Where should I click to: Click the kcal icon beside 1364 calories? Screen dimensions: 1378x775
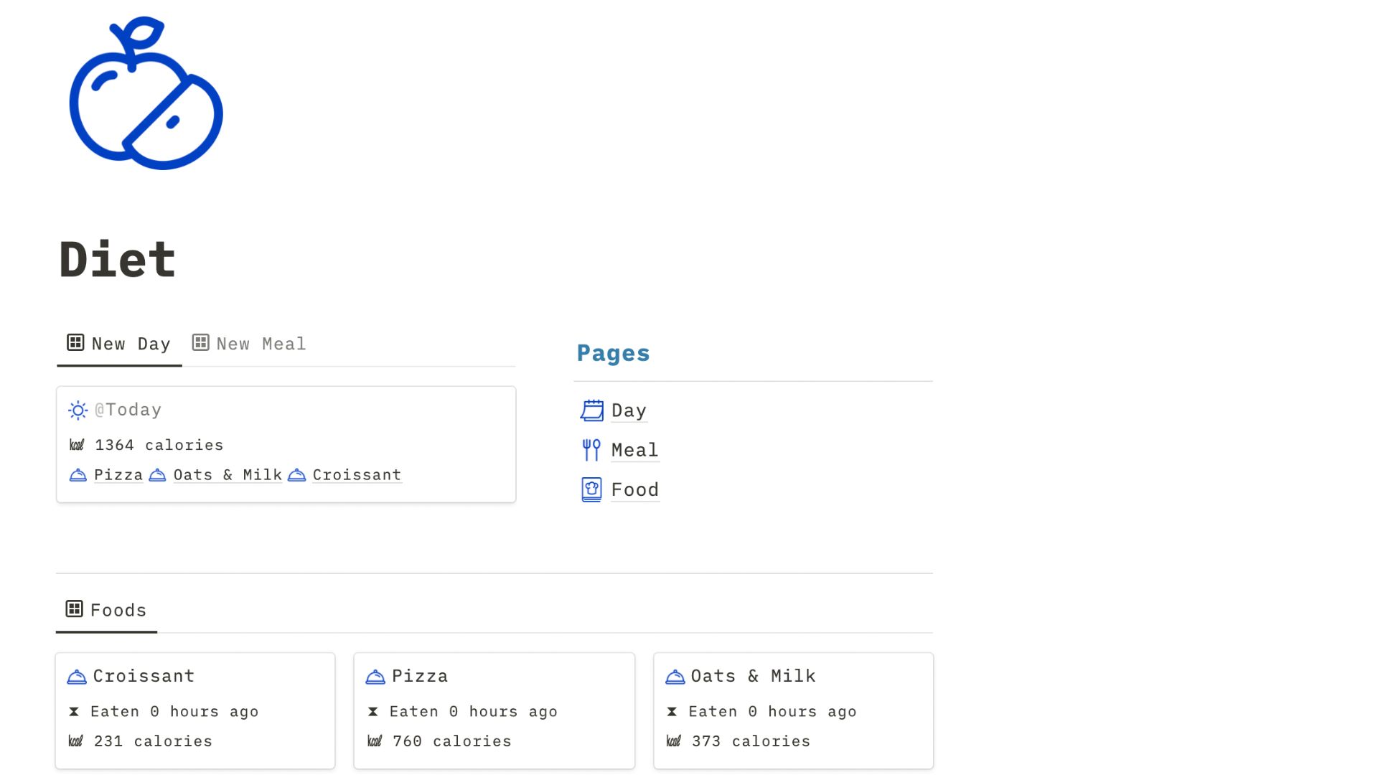pyautogui.click(x=77, y=445)
